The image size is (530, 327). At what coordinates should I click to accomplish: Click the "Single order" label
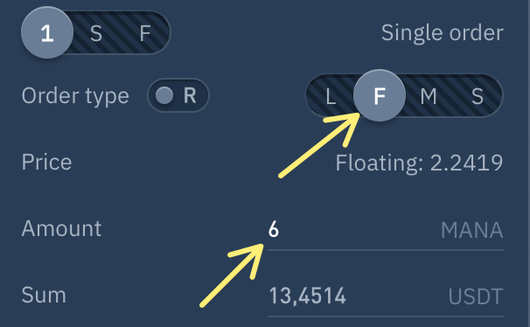click(443, 32)
